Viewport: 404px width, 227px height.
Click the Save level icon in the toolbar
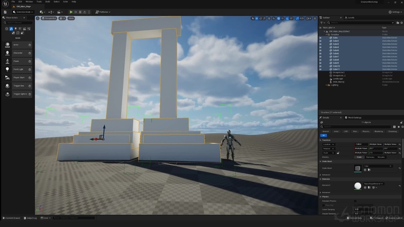[x=5, y=12]
